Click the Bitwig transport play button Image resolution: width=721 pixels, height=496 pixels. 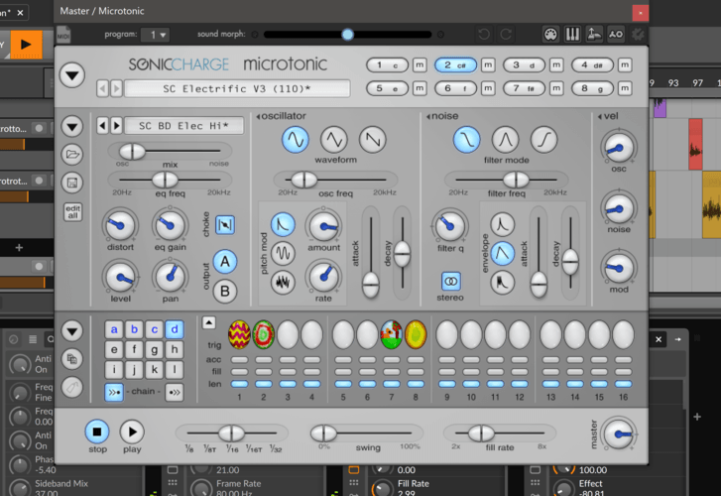[26, 45]
